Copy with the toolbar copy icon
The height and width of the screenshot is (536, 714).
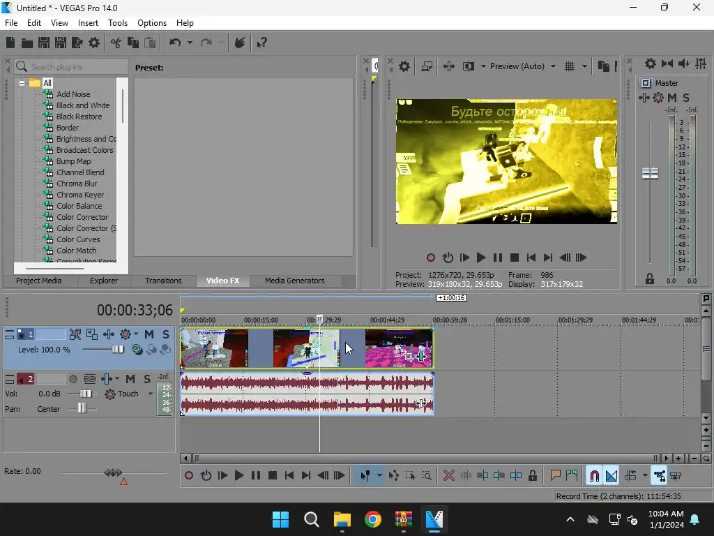coord(133,43)
